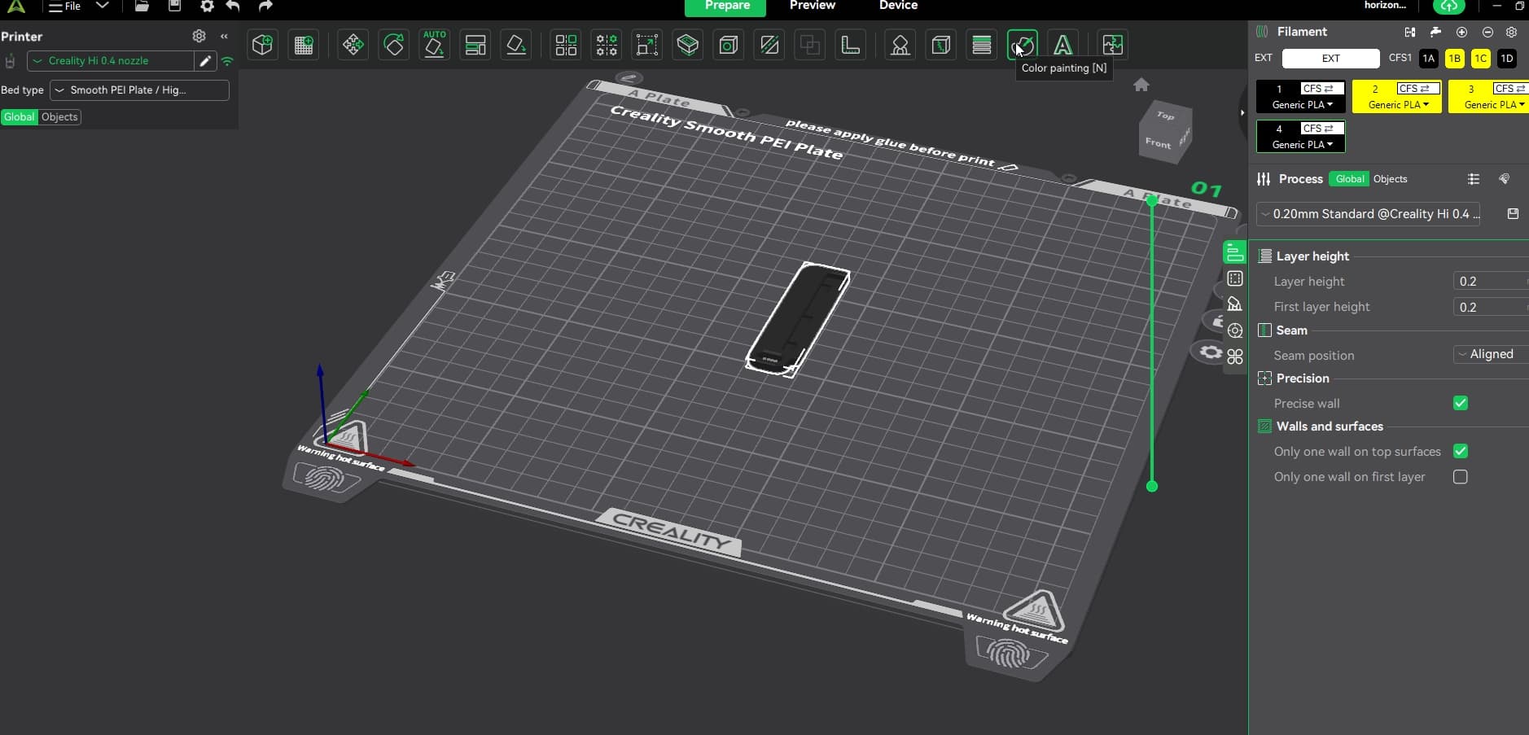Switch to the Preview tab
The width and height of the screenshot is (1529, 735).
point(812,6)
